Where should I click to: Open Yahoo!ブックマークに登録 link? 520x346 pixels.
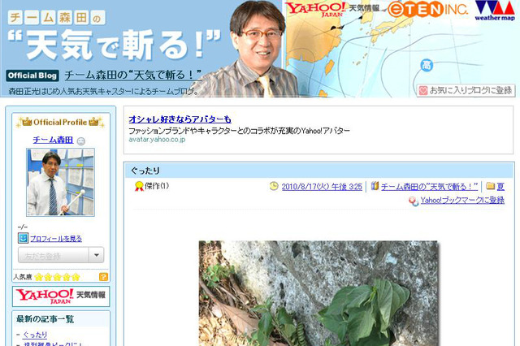pyautogui.click(x=462, y=200)
